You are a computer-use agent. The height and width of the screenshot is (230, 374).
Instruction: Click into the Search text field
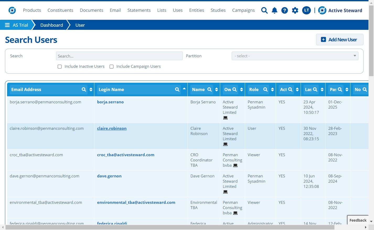(x=119, y=56)
